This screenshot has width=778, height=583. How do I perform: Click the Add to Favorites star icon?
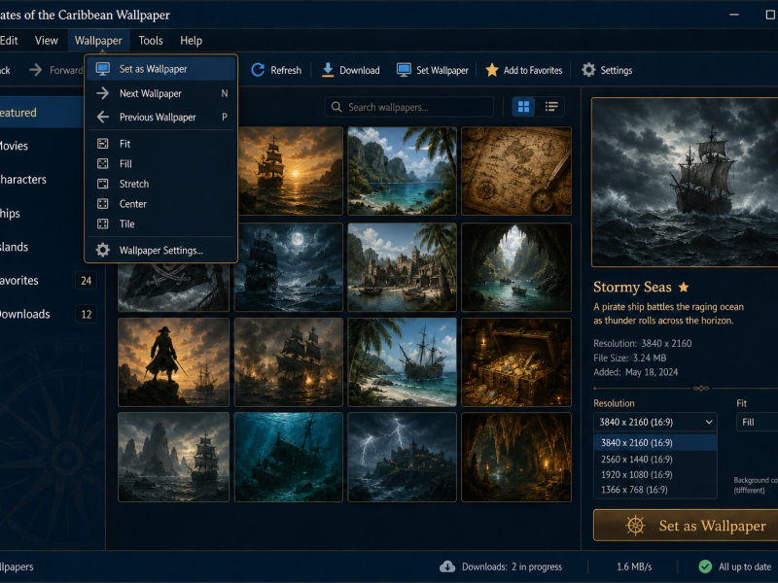tap(492, 70)
